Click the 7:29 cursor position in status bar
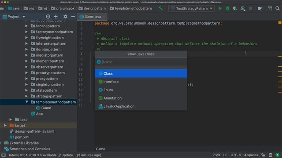This screenshot has height=158, width=282. click(216, 155)
